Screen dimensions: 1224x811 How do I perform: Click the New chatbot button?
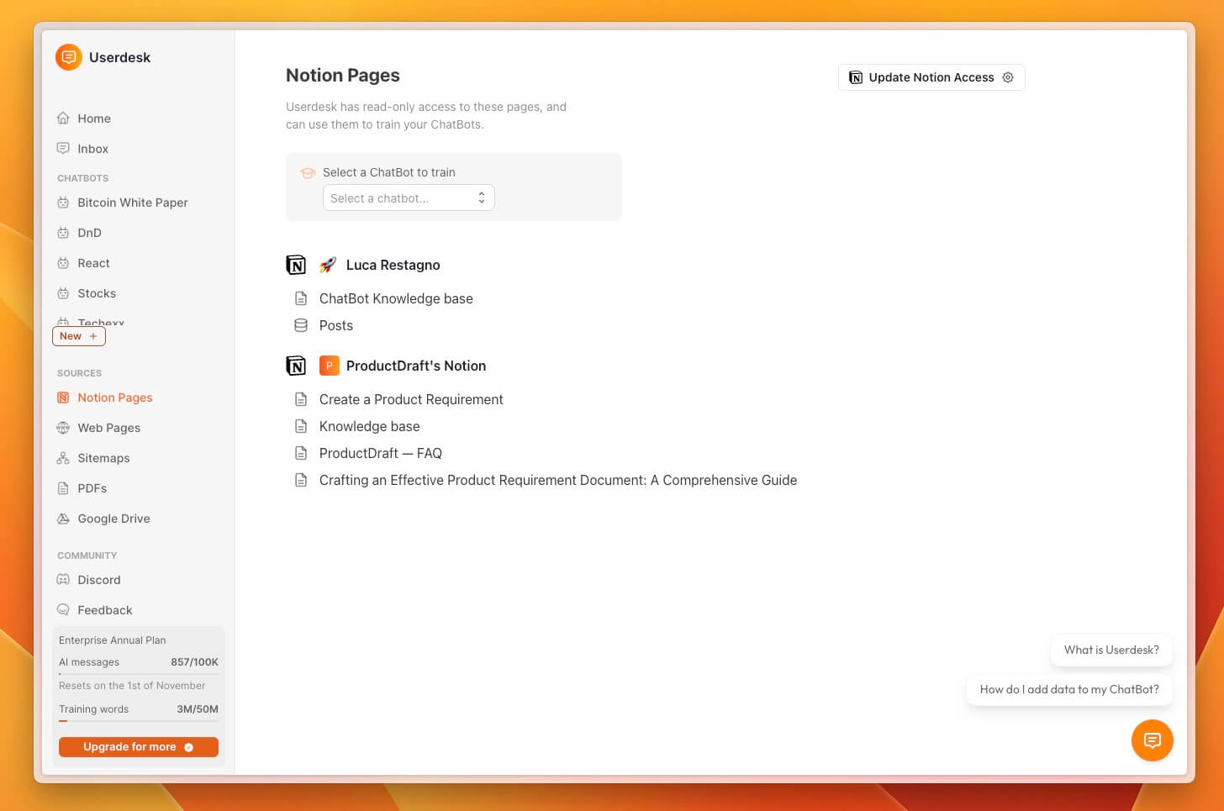(79, 336)
